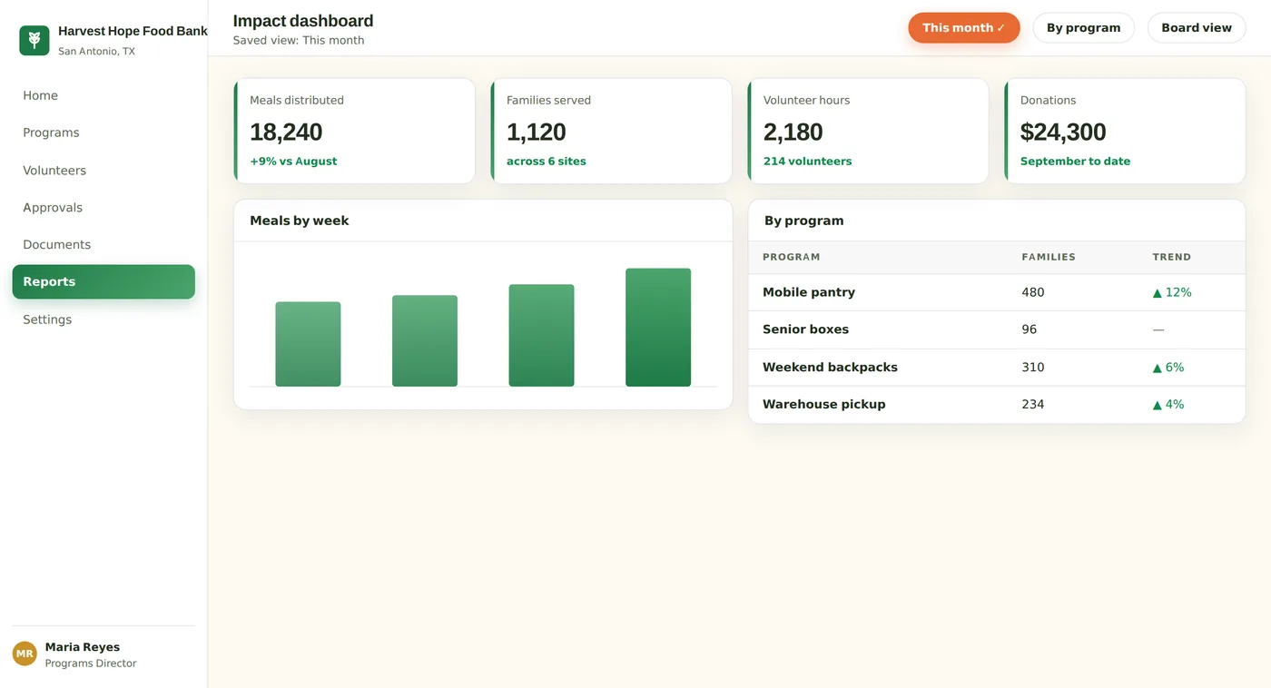Image resolution: width=1271 pixels, height=688 pixels.
Task: Click the FAMILIES column header
Action: [1049, 257]
